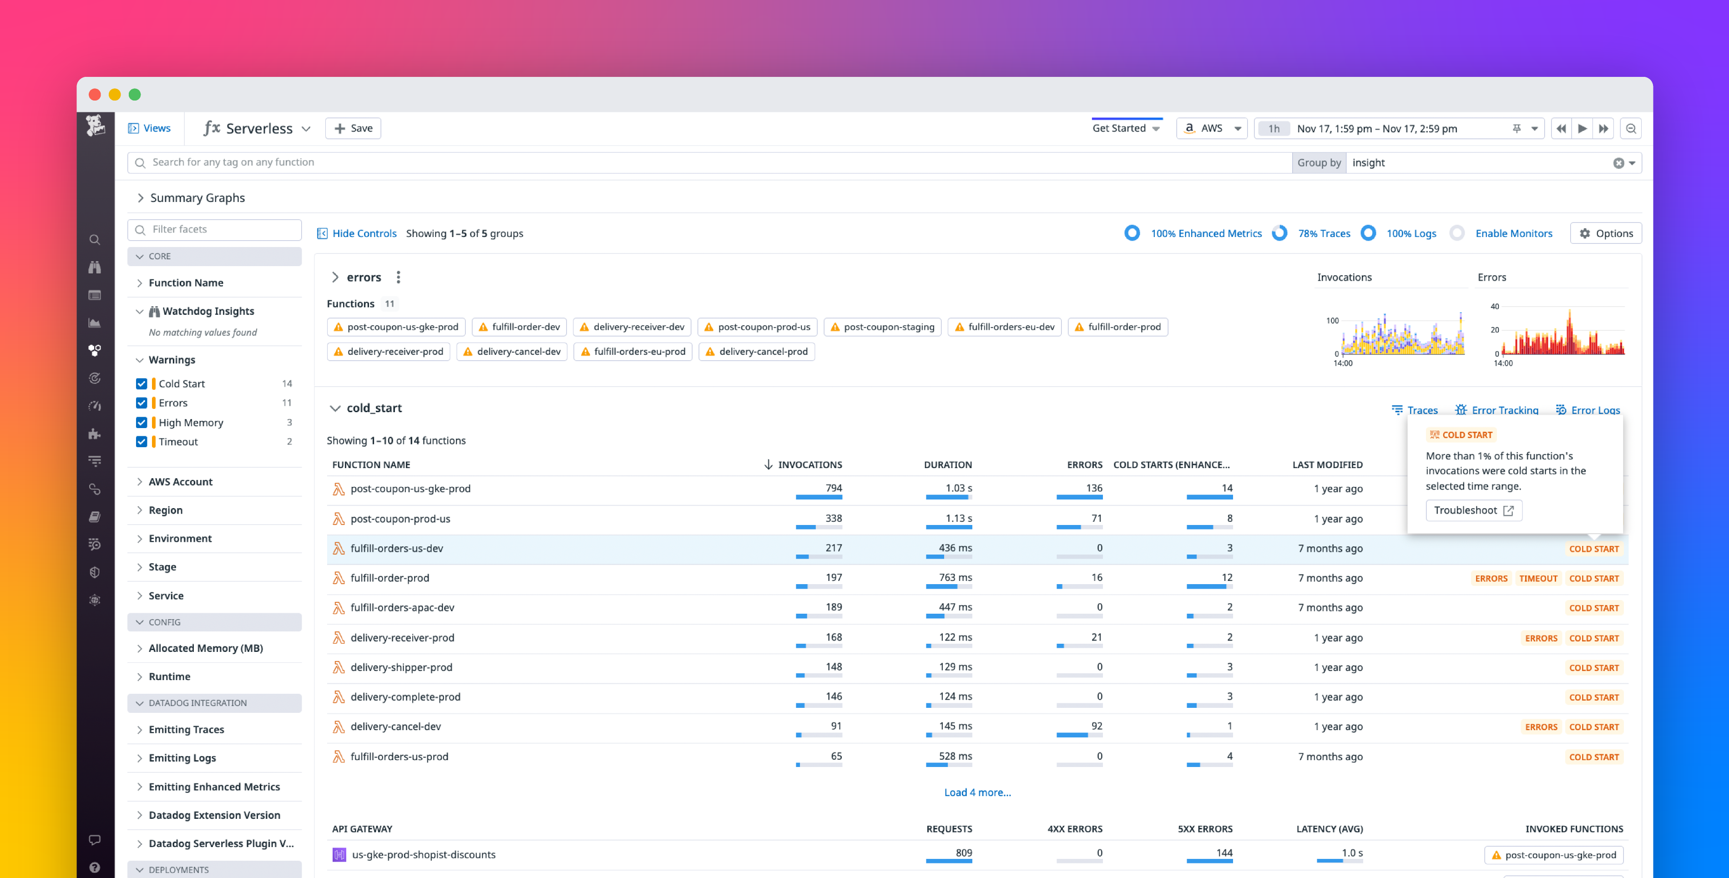Open Watchdog via the binoculars sidebar icon

(x=94, y=267)
